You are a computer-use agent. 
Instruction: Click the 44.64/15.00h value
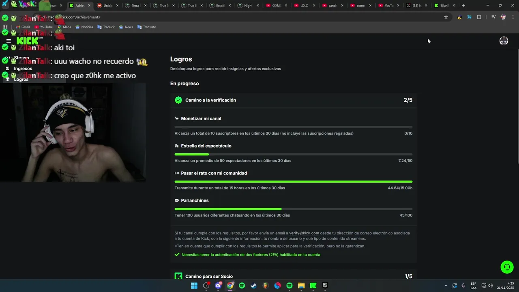click(400, 188)
